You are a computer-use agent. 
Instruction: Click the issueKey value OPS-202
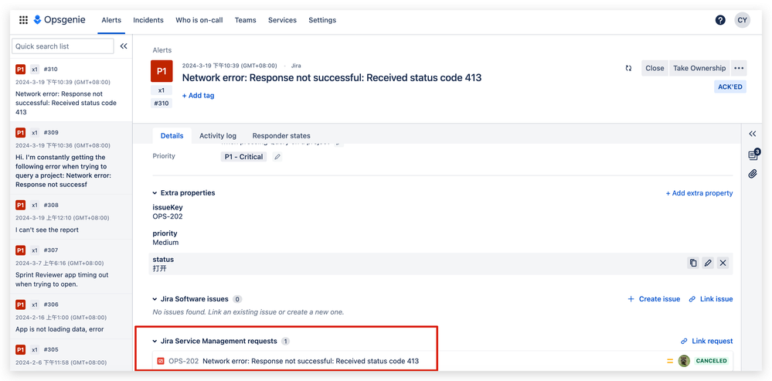[168, 216]
